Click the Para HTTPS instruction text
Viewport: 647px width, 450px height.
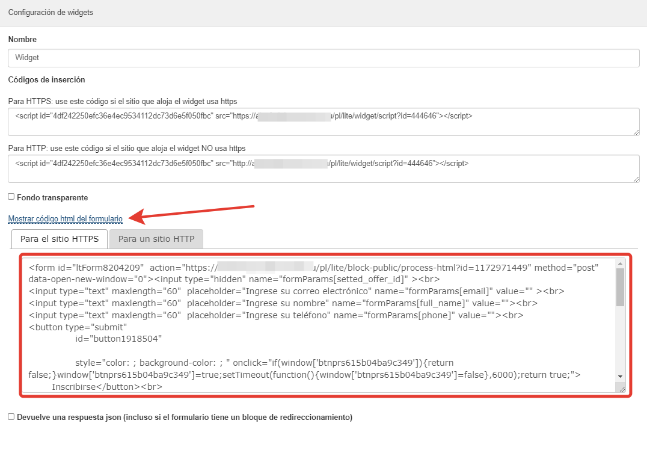(123, 102)
